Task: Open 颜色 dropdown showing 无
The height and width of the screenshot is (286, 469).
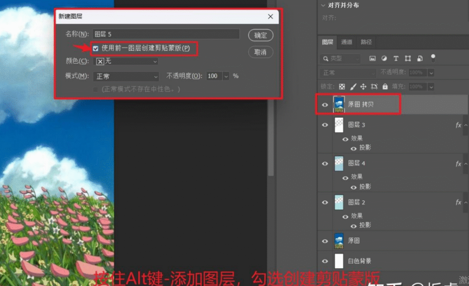Action: click(x=126, y=61)
